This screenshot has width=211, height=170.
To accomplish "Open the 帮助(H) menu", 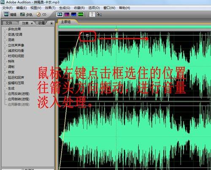I will coord(124,8).
